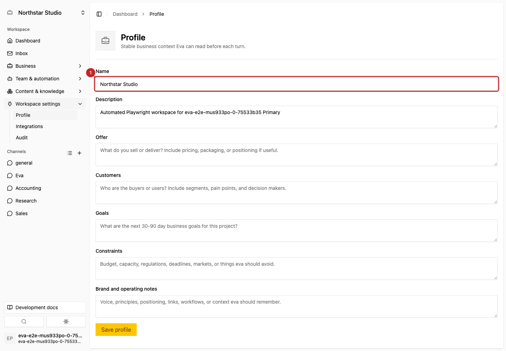Click into the Offer text area
This screenshot has width=506, height=351.
297,155
